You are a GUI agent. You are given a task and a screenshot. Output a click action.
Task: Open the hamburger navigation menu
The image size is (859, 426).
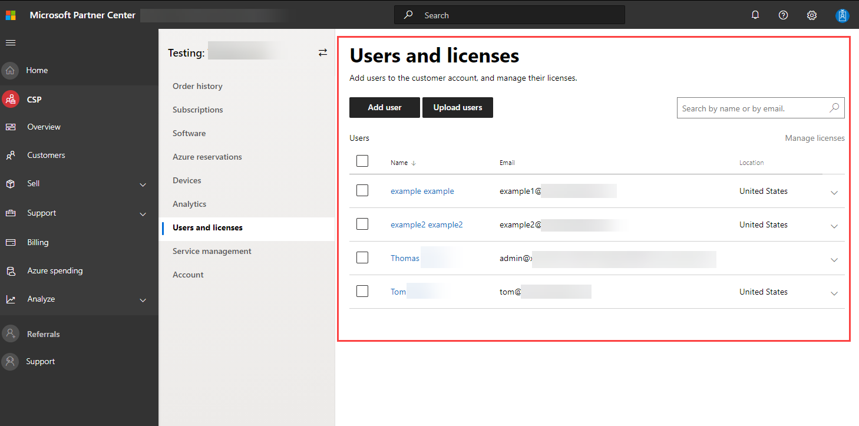tap(10, 42)
